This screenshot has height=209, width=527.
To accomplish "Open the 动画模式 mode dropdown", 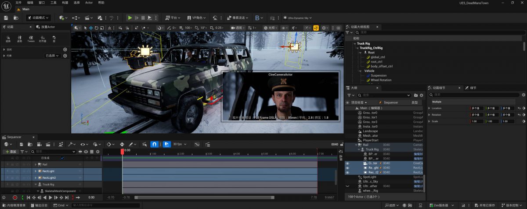I will [x=38, y=18].
